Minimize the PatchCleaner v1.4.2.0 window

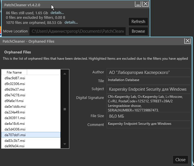[x=138, y=4]
